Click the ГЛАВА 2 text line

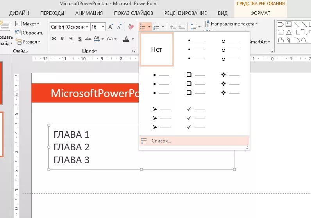(x=71, y=147)
